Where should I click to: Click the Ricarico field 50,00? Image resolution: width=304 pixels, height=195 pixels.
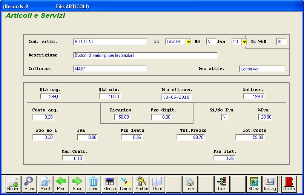122,117
